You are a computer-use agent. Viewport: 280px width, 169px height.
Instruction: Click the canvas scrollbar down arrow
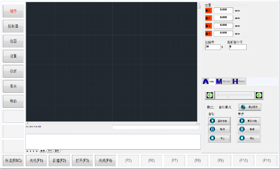[x=199, y=124]
